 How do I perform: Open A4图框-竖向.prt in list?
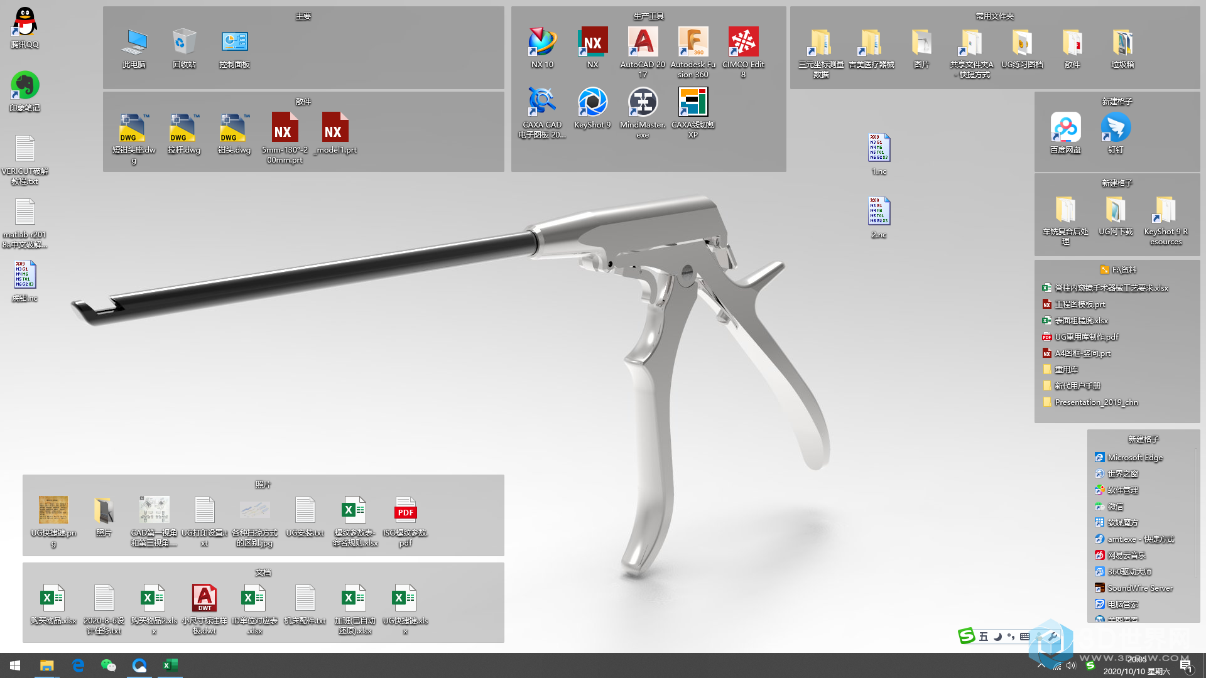1076,353
